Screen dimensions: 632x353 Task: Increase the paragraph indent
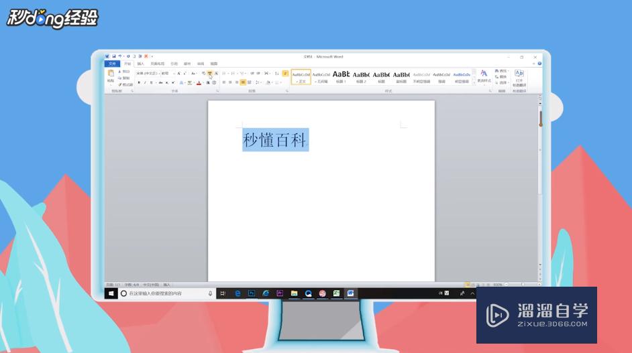(x=258, y=73)
